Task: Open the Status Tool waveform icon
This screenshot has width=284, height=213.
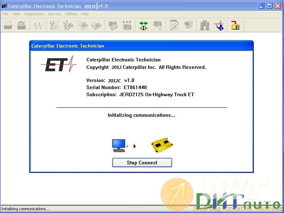Action: click(x=38, y=26)
